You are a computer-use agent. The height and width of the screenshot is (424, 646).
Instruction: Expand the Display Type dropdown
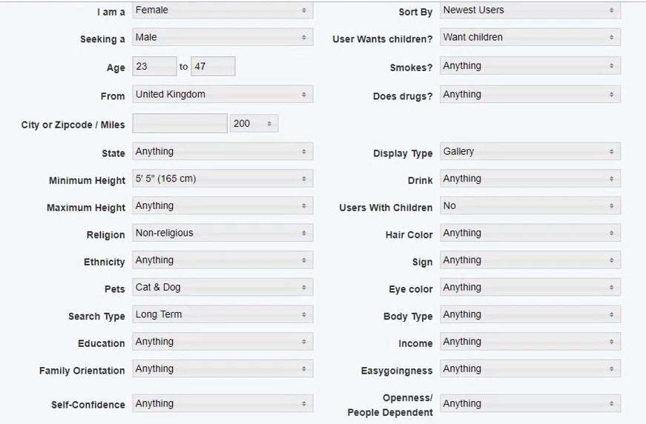tap(530, 152)
